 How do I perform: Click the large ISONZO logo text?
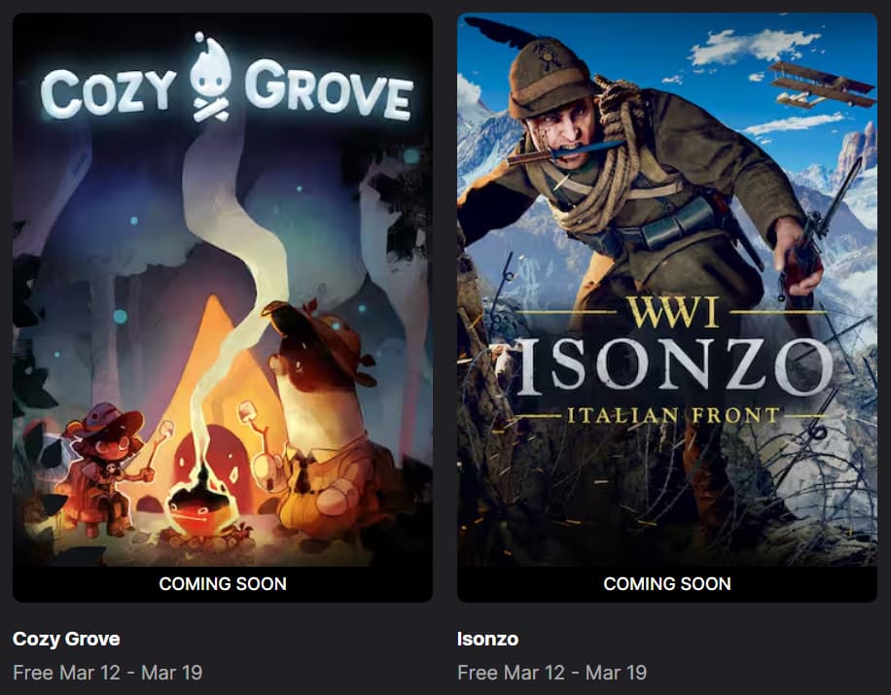click(670, 367)
